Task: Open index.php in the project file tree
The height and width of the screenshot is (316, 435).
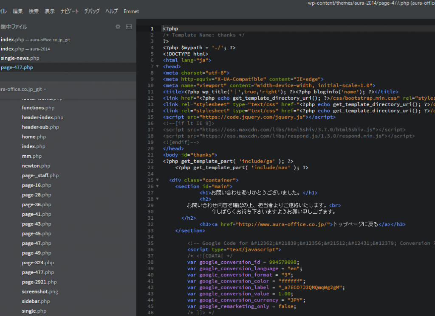Action: coord(34,146)
